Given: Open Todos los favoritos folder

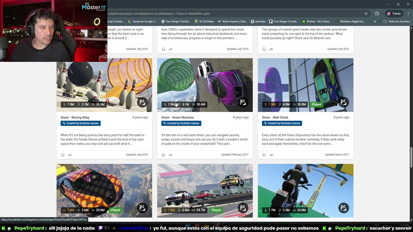Looking at the screenshot, I should click(397, 22).
